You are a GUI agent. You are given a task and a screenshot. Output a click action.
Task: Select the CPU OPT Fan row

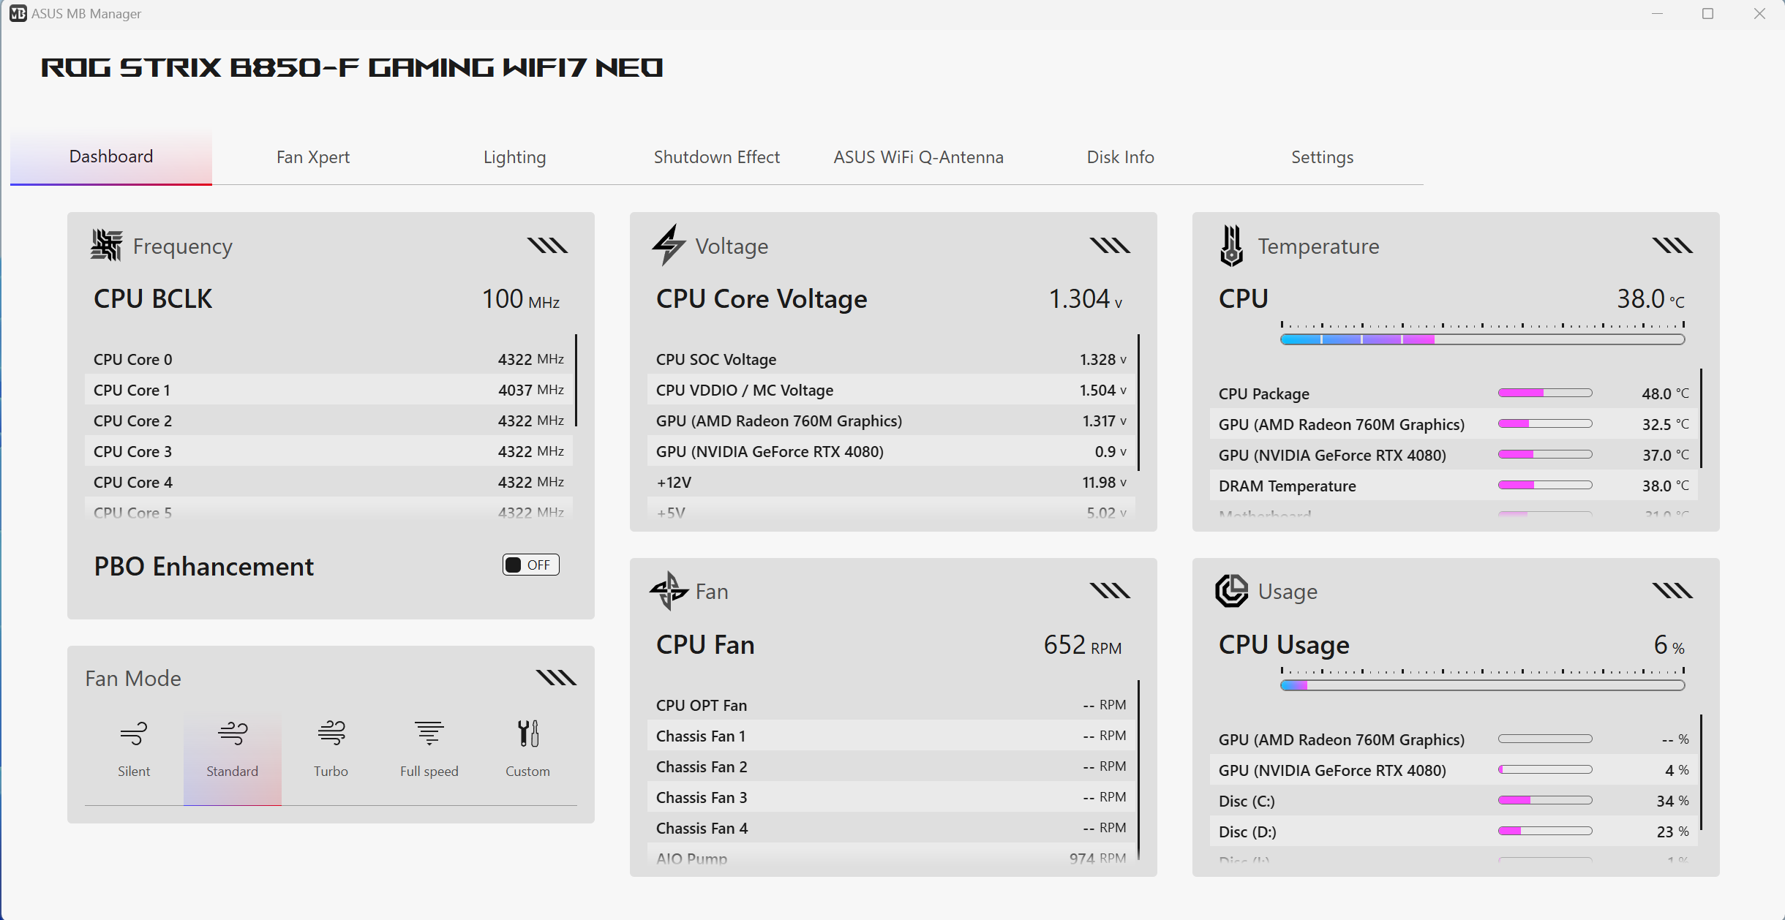click(891, 705)
